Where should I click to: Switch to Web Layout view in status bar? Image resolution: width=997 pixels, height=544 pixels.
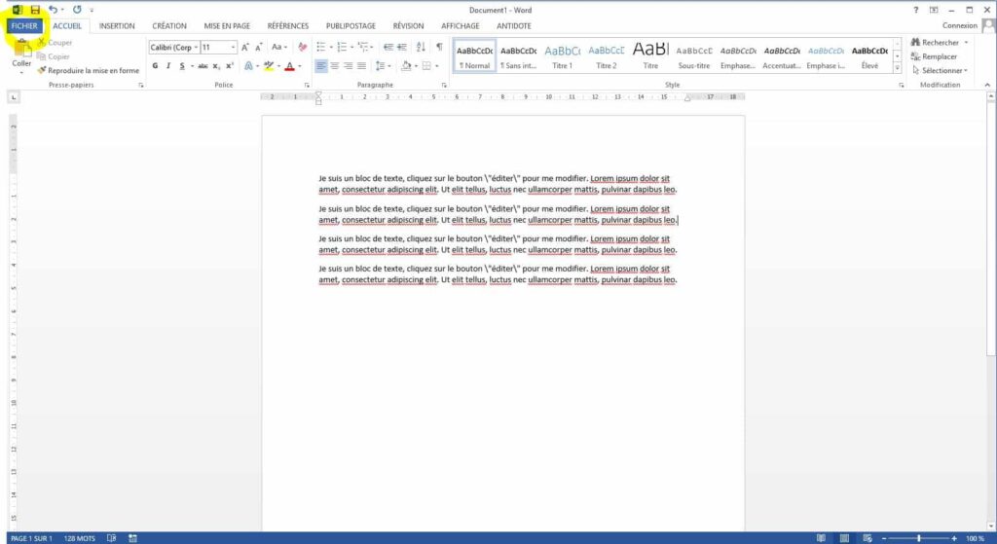pos(868,538)
